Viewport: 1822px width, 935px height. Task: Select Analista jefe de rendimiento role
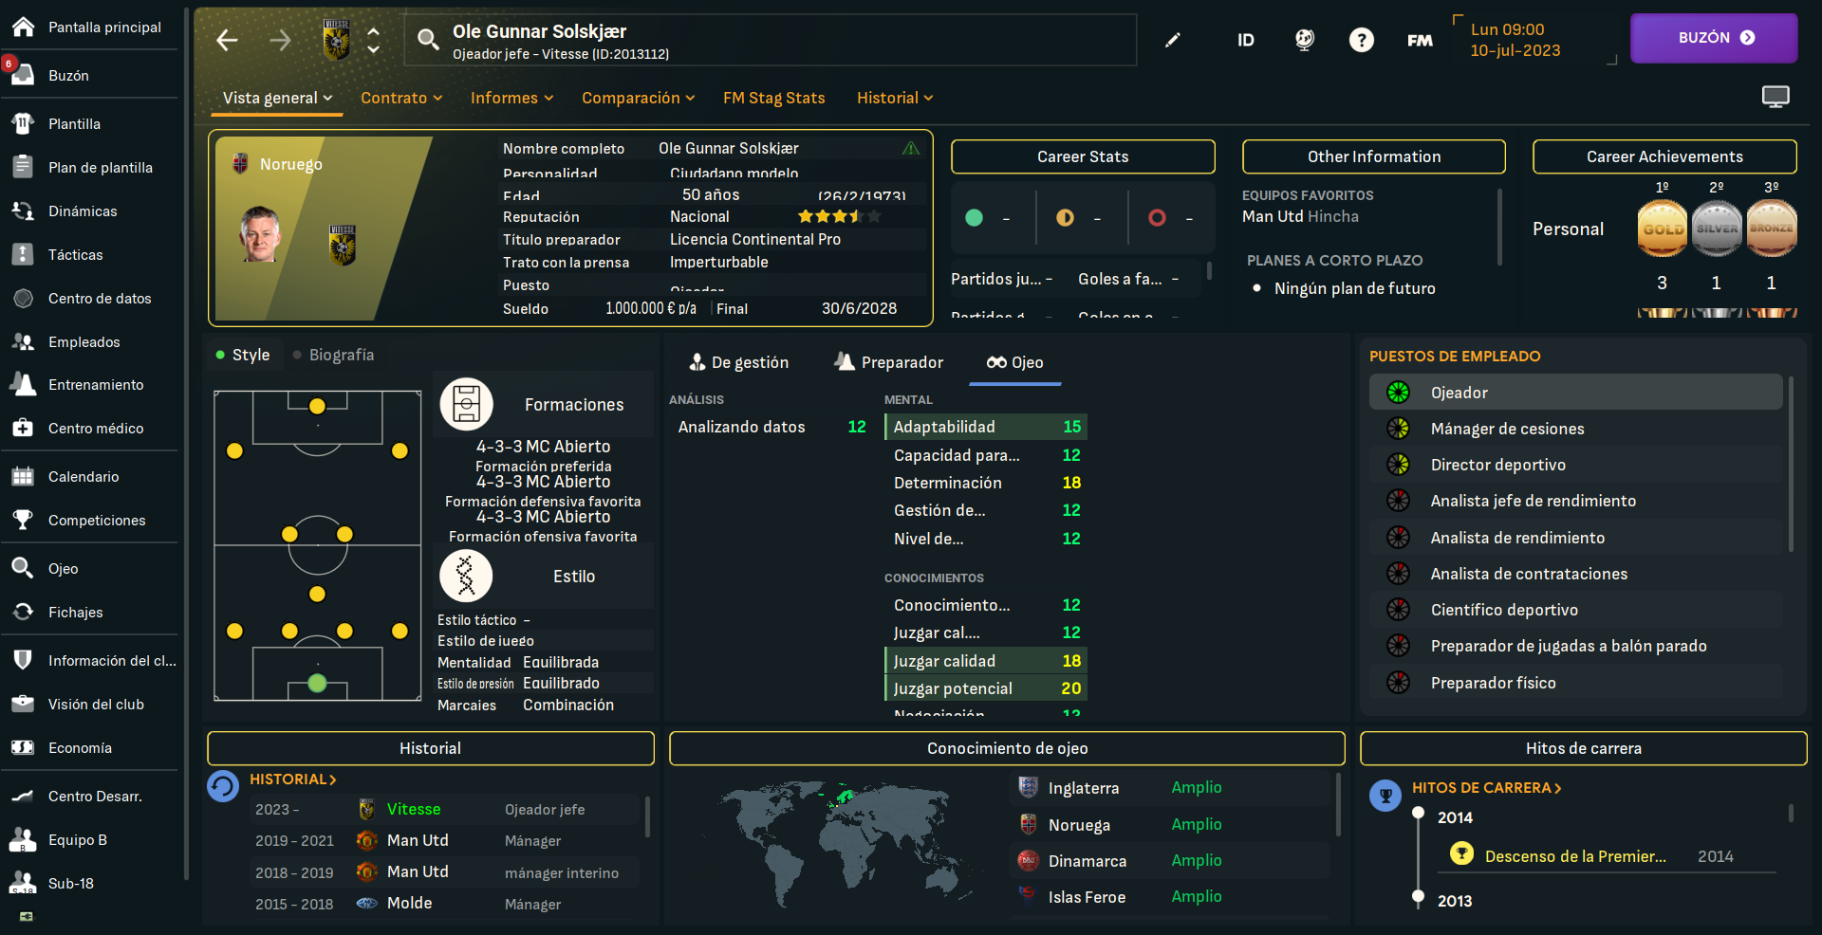coord(1575,501)
